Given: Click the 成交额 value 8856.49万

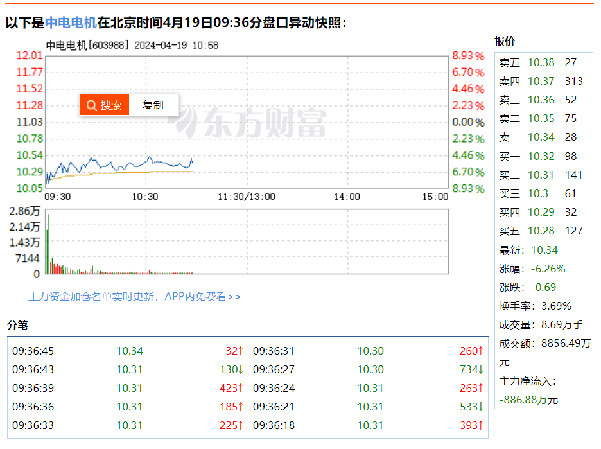Looking at the screenshot, I should point(566,343).
